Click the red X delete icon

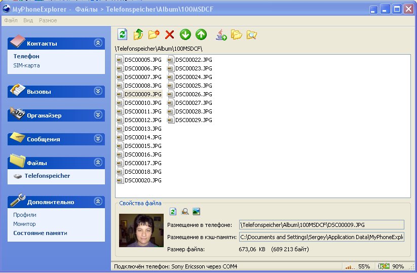click(x=169, y=34)
